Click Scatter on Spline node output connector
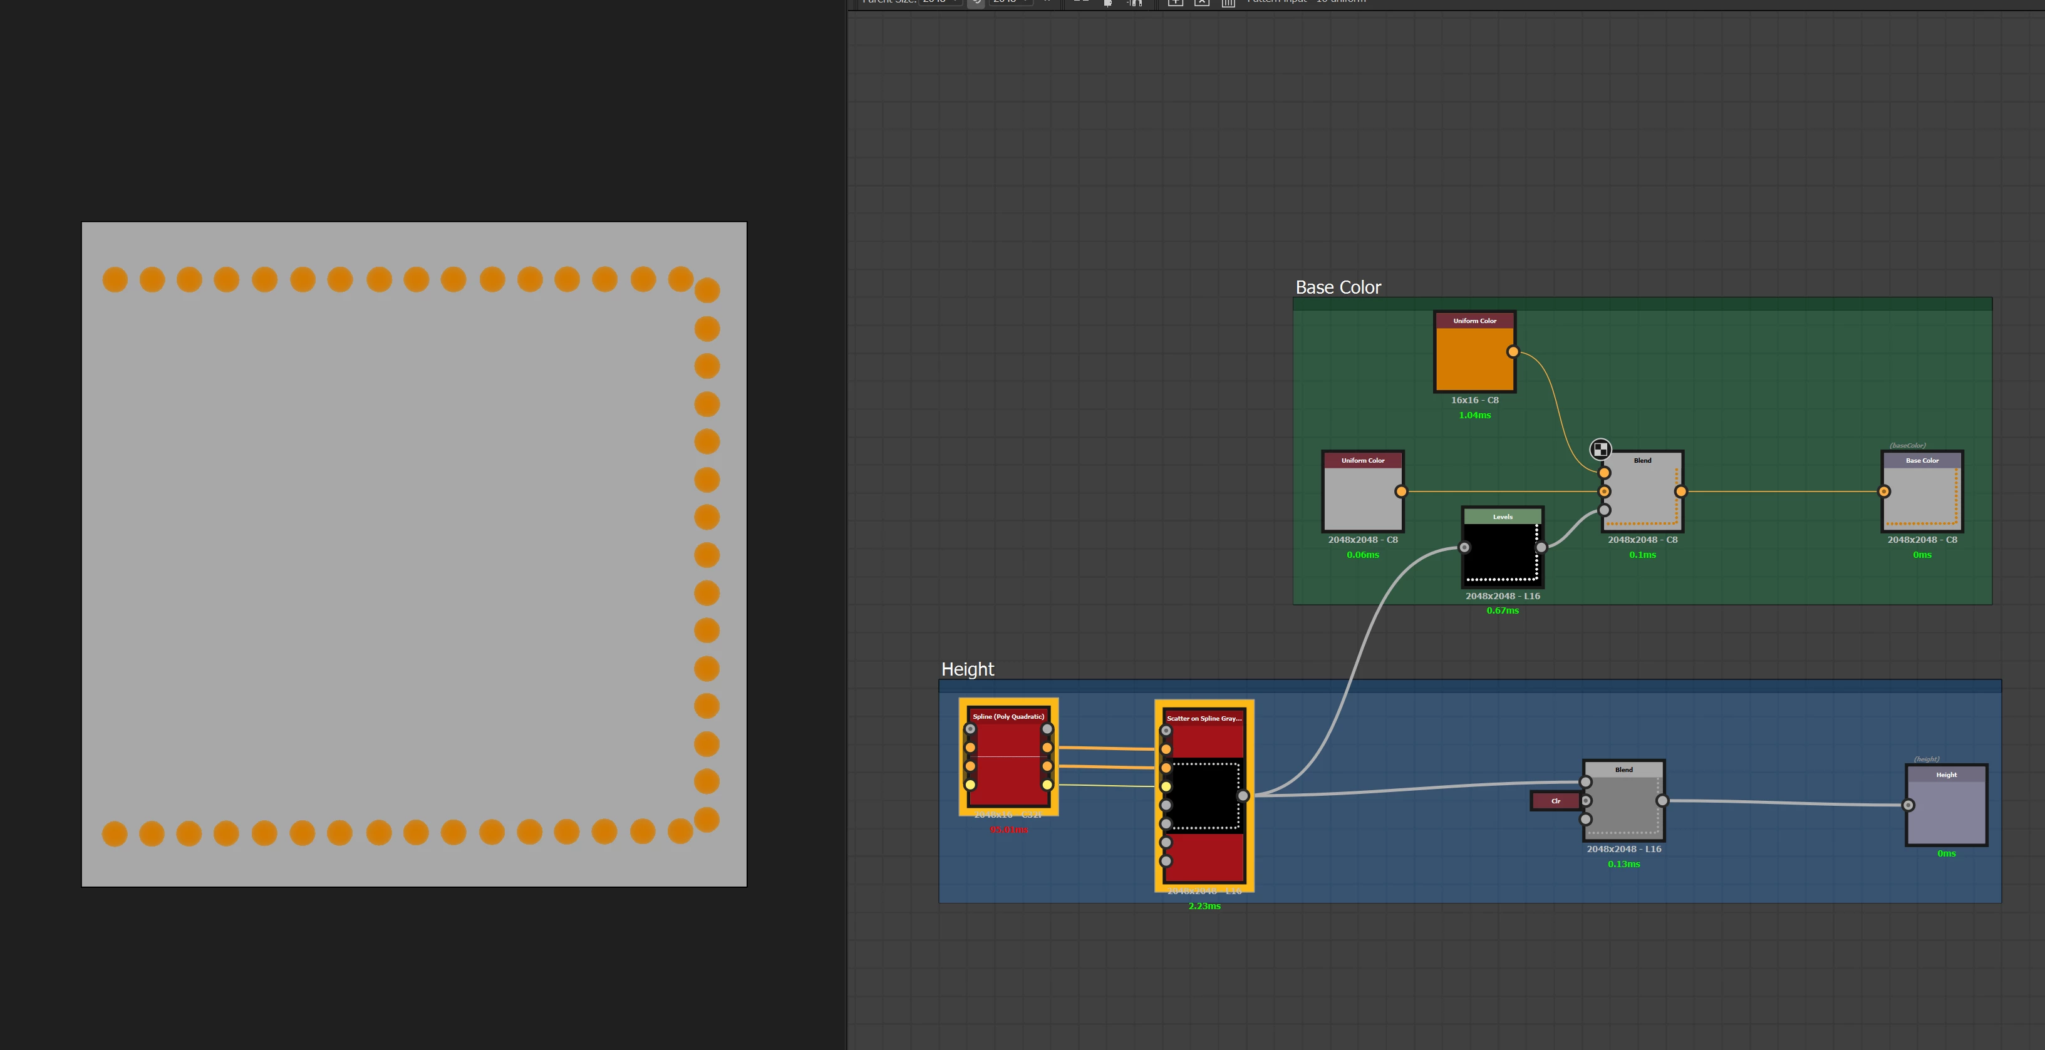The height and width of the screenshot is (1050, 2045). click(1243, 795)
